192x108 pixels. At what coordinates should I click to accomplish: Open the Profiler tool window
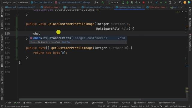pos(112,103)
